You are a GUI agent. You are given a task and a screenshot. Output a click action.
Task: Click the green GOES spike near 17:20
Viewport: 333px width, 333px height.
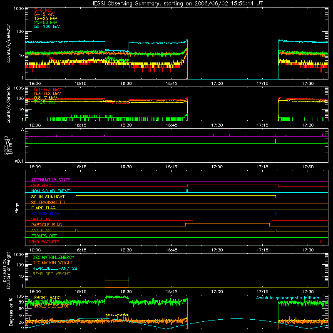click(x=276, y=141)
